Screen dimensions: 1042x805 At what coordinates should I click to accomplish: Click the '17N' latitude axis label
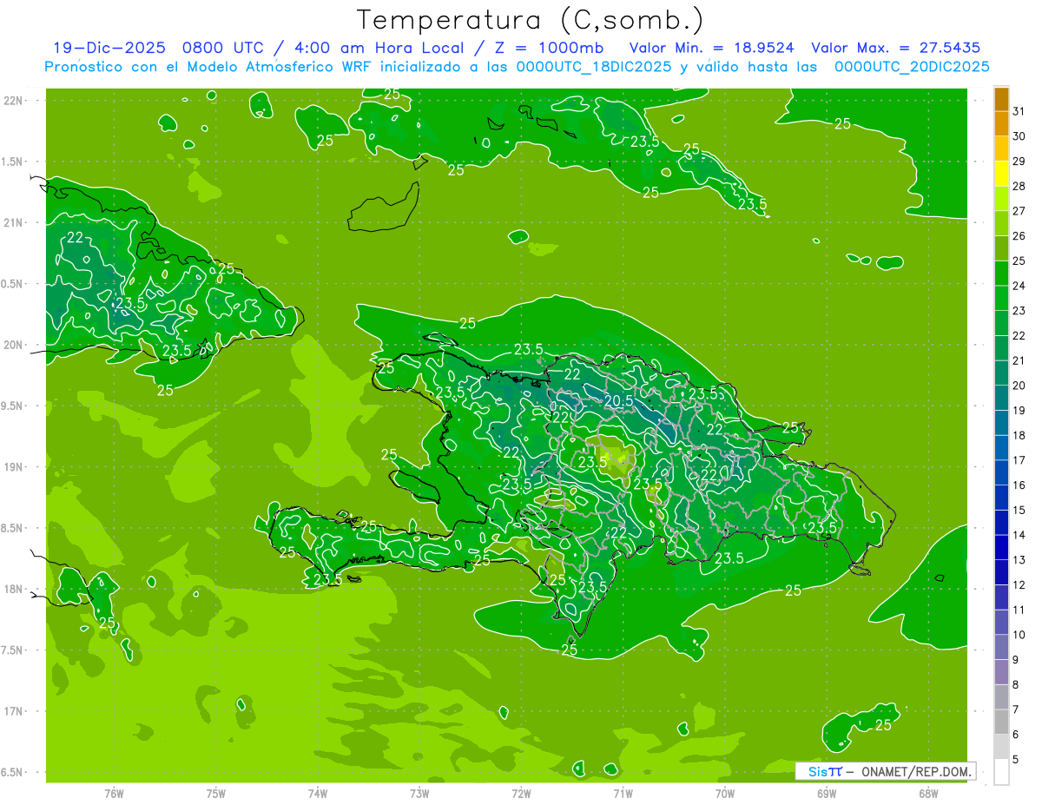13,711
